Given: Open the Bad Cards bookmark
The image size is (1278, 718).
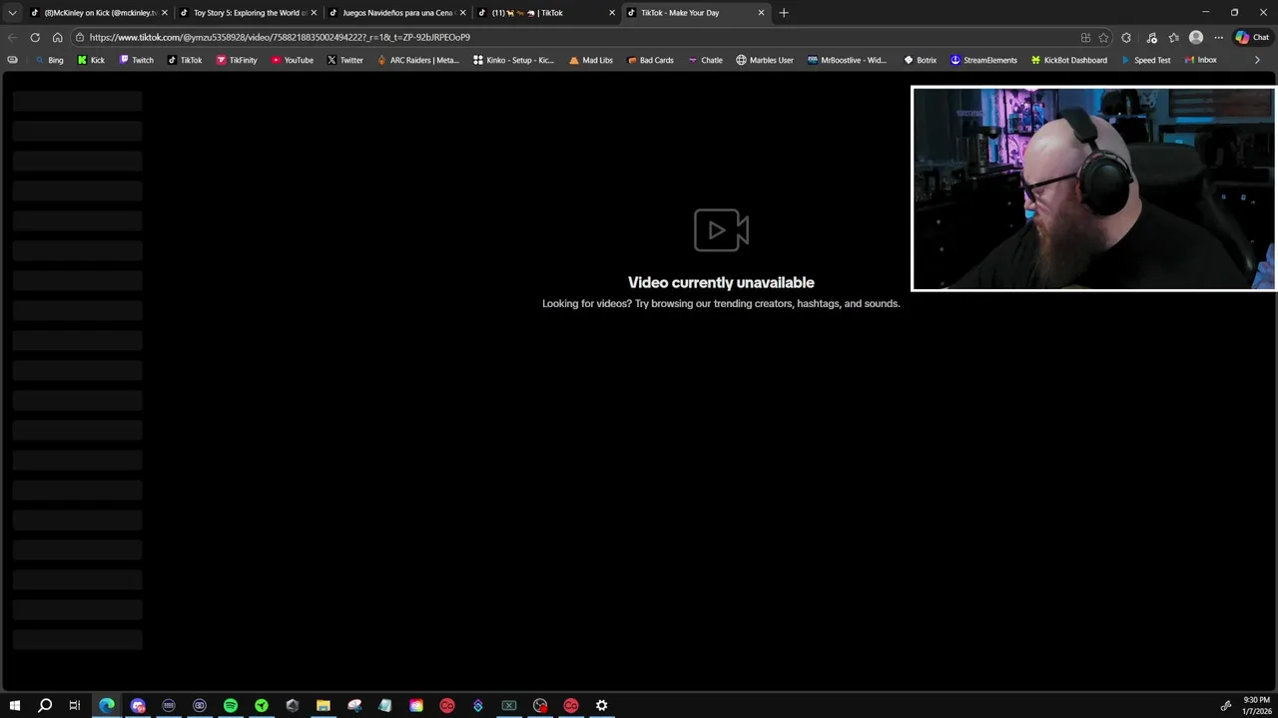Looking at the screenshot, I should tap(650, 60).
